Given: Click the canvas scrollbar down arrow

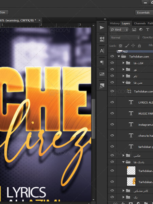Looking at the screenshot, I should coord(93,200).
